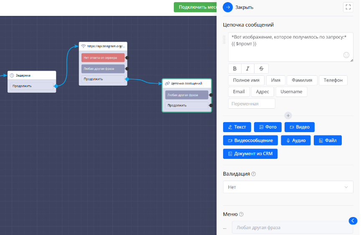361x235 pixels.
Task: Apply bold formatting with B button
Action: coord(234,69)
